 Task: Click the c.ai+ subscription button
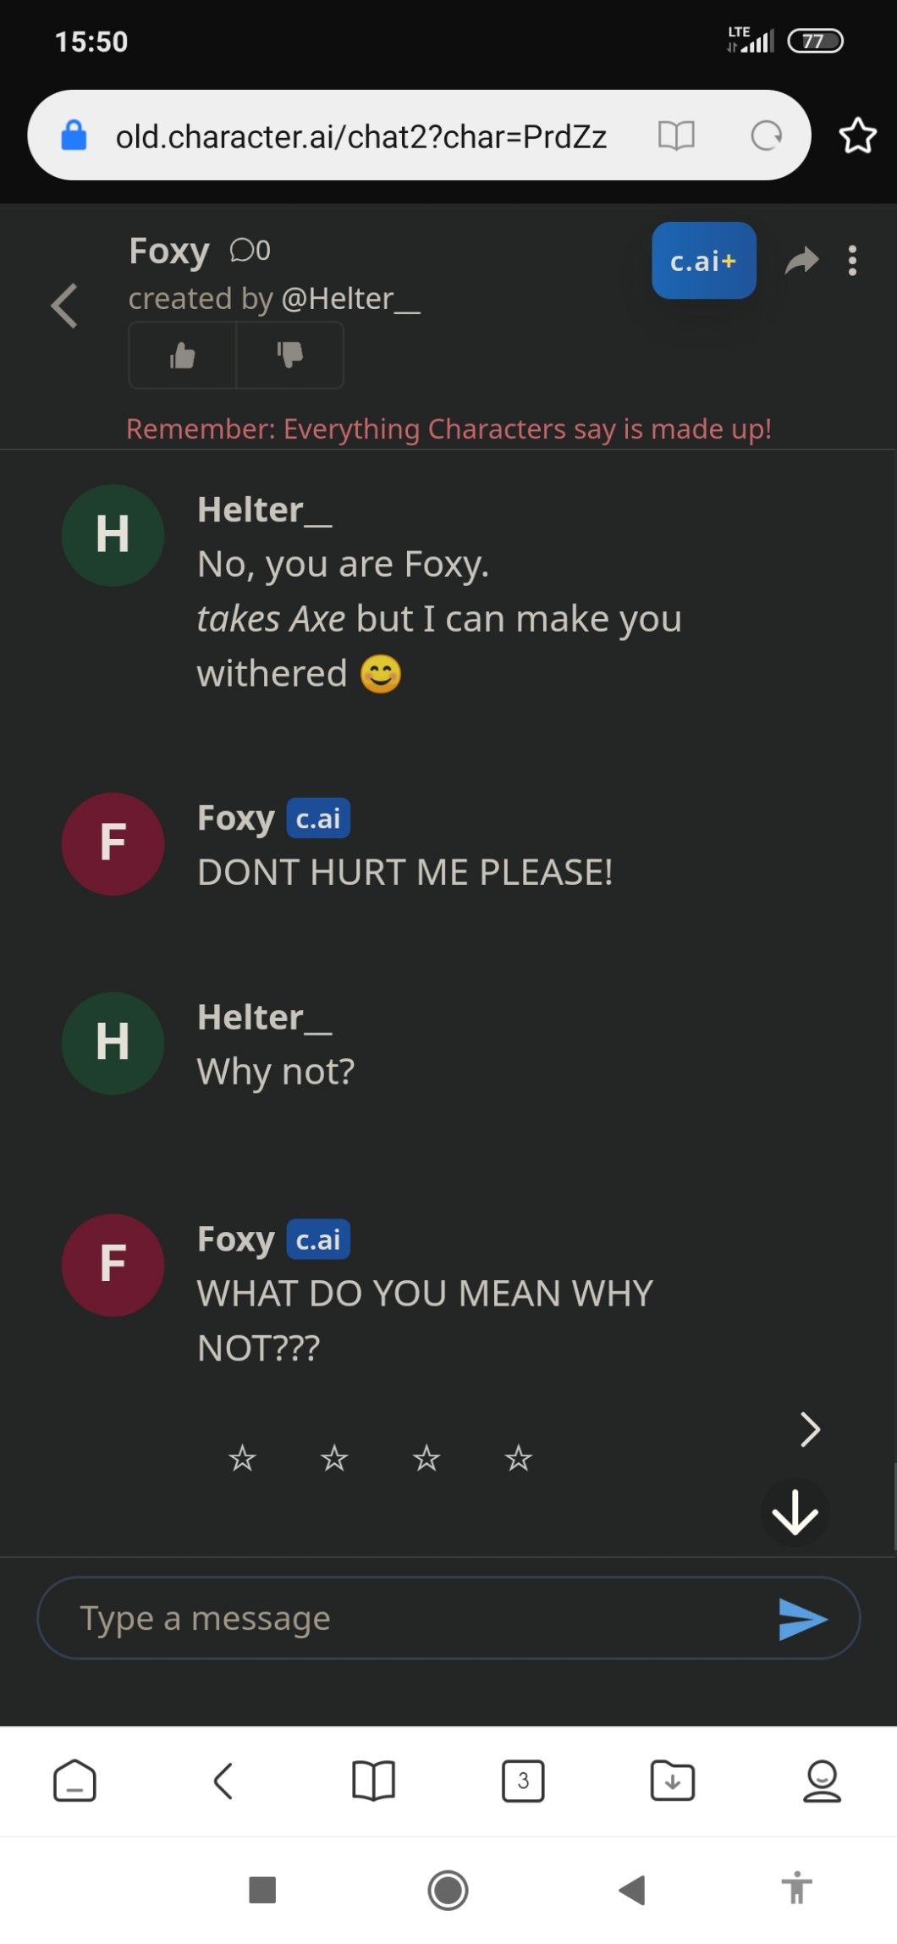[x=703, y=261]
